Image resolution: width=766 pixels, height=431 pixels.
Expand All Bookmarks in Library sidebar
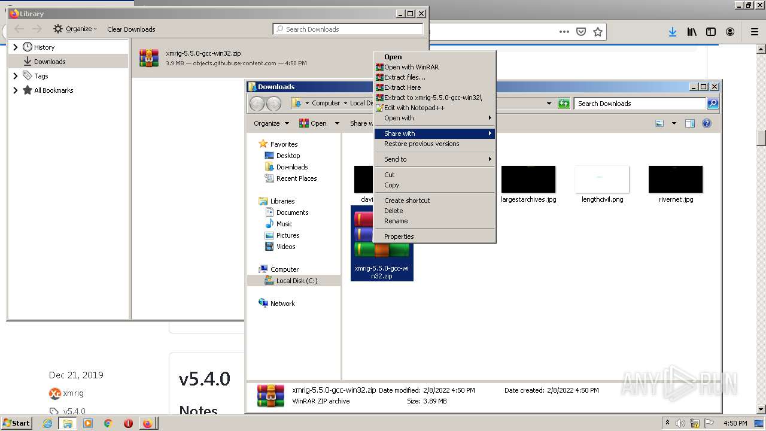tap(16, 90)
